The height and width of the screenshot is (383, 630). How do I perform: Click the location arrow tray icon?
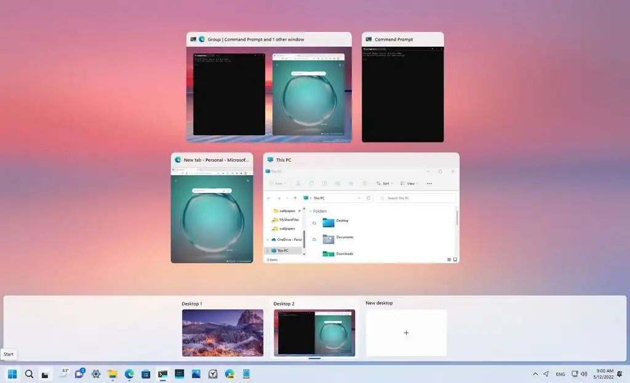(546, 374)
